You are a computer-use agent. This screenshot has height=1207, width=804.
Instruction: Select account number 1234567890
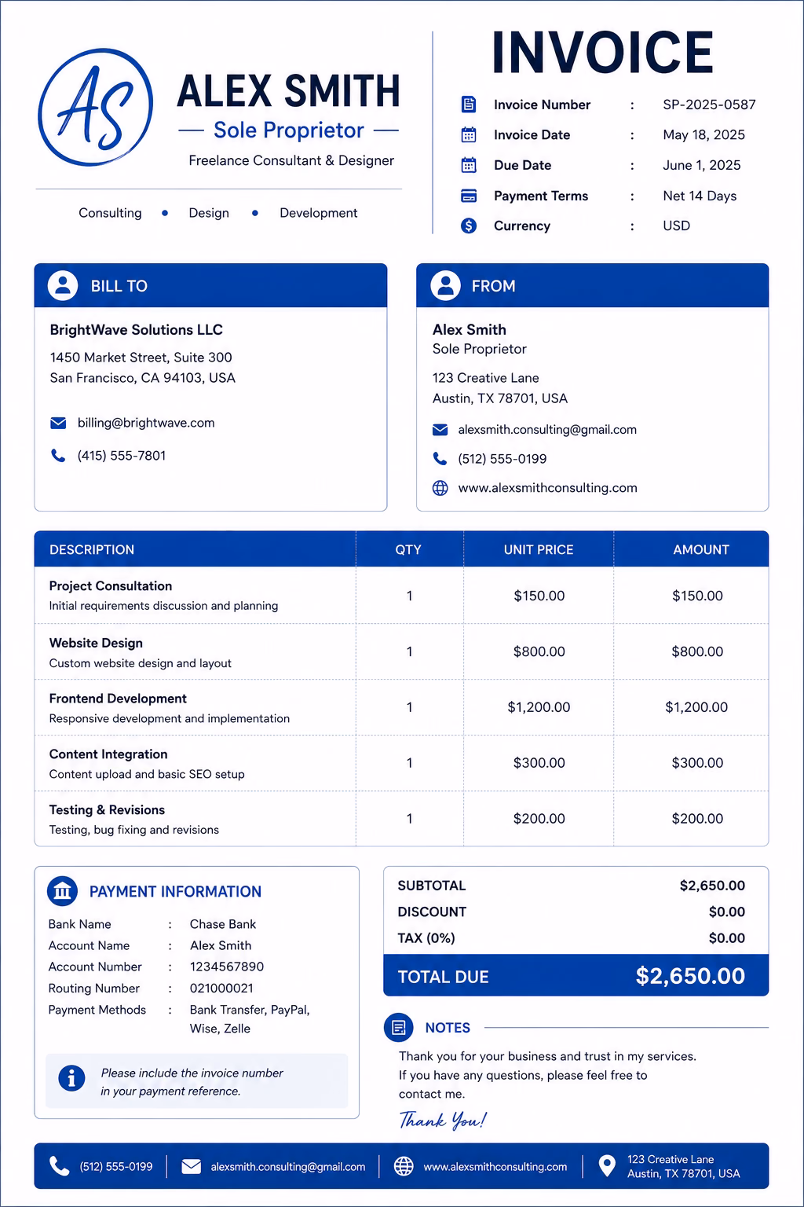click(x=227, y=967)
